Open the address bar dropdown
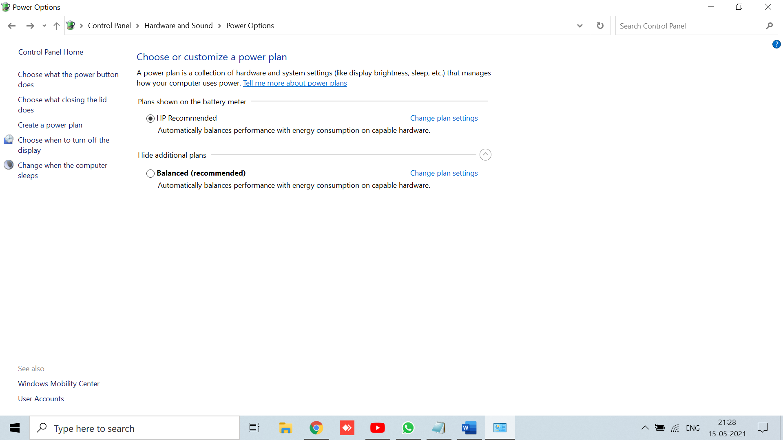 click(580, 25)
